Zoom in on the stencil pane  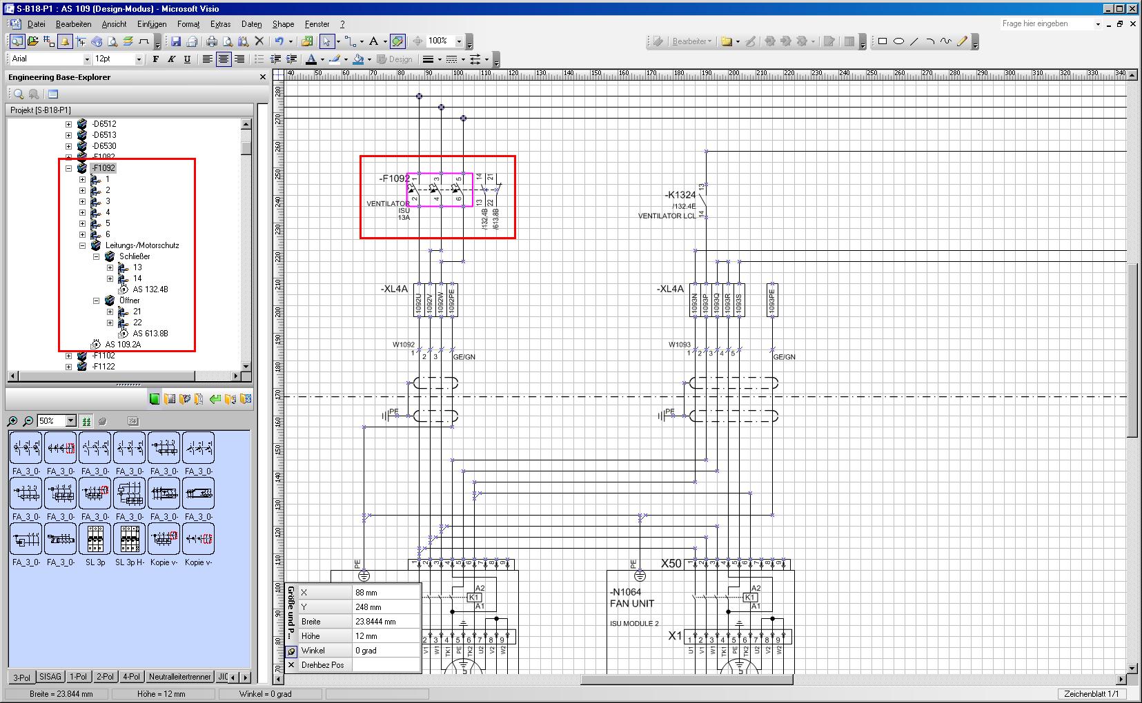12,421
